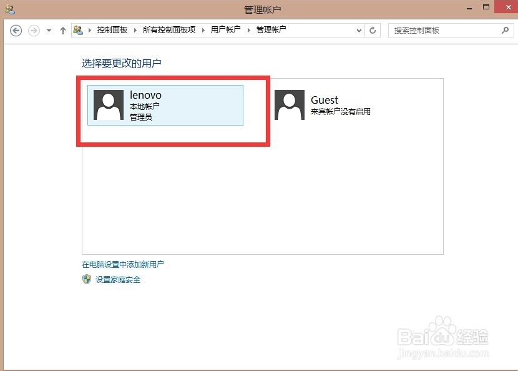Minimize the 管理帐户 window

[469, 8]
